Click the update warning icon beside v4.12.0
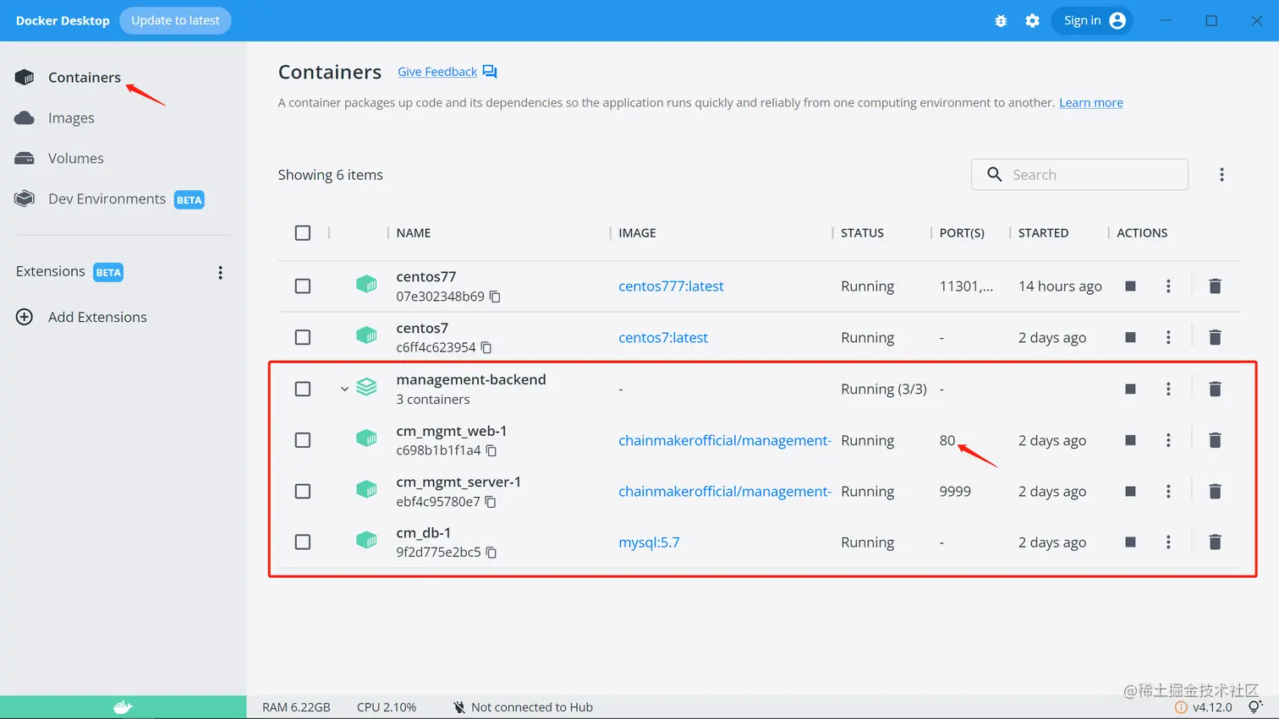Image resolution: width=1279 pixels, height=719 pixels. [1181, 707]
